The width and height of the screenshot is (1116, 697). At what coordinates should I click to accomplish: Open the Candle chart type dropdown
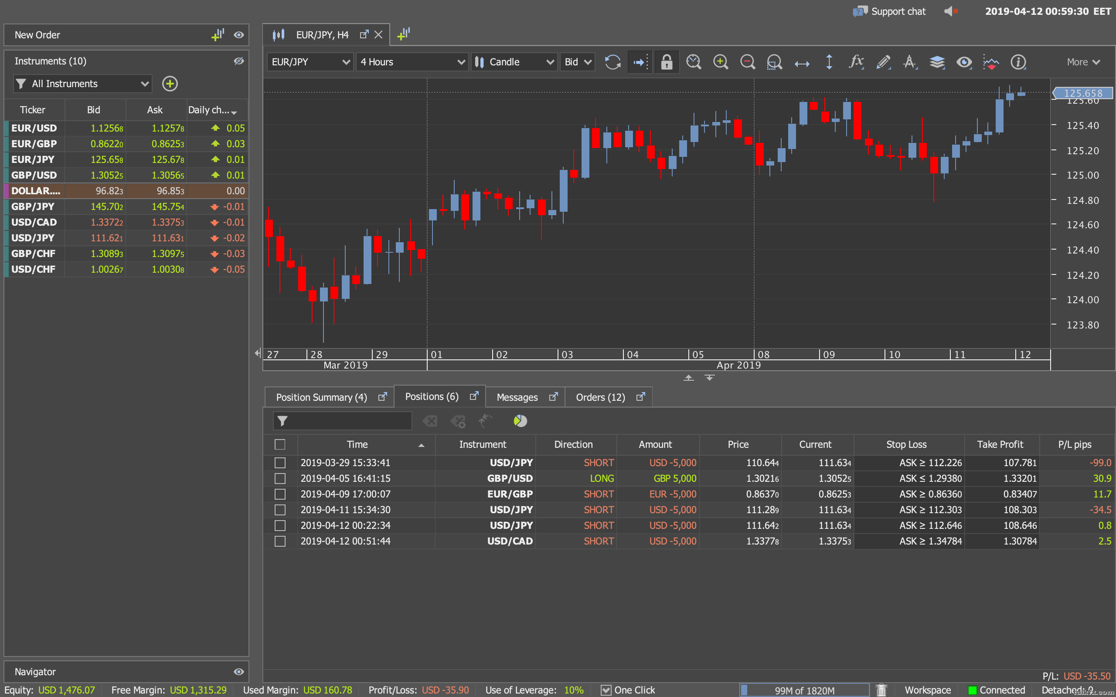[x=514, y=62]
